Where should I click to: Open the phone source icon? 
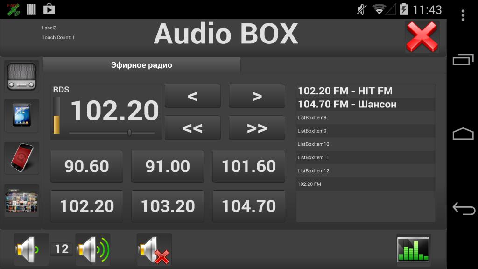coord(21,158)
